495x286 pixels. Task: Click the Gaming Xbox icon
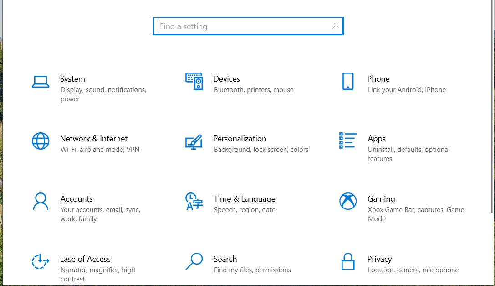(x=348, y=201)
